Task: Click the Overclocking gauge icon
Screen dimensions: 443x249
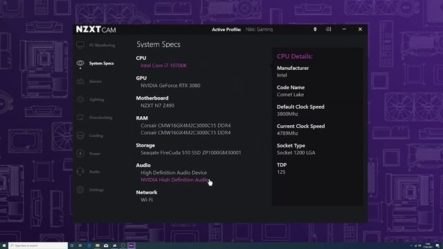Action: tap(80, 118)
